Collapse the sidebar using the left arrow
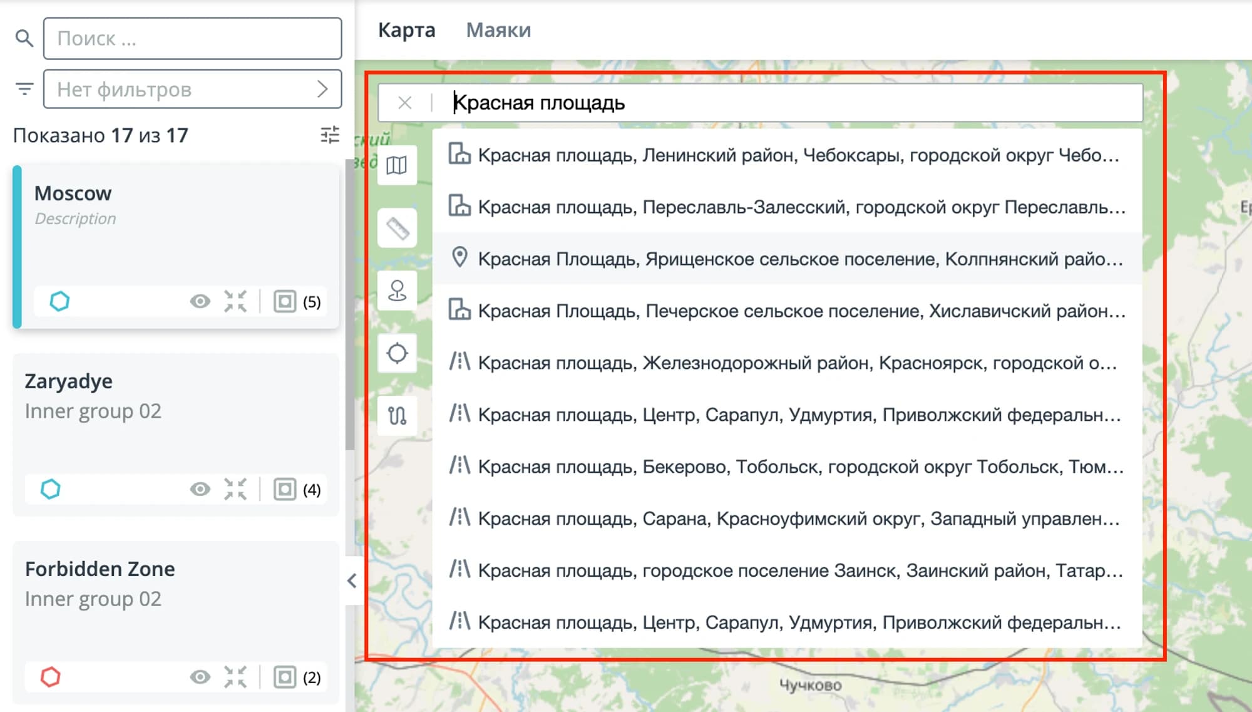The image size is (1252, 712). 352,580
